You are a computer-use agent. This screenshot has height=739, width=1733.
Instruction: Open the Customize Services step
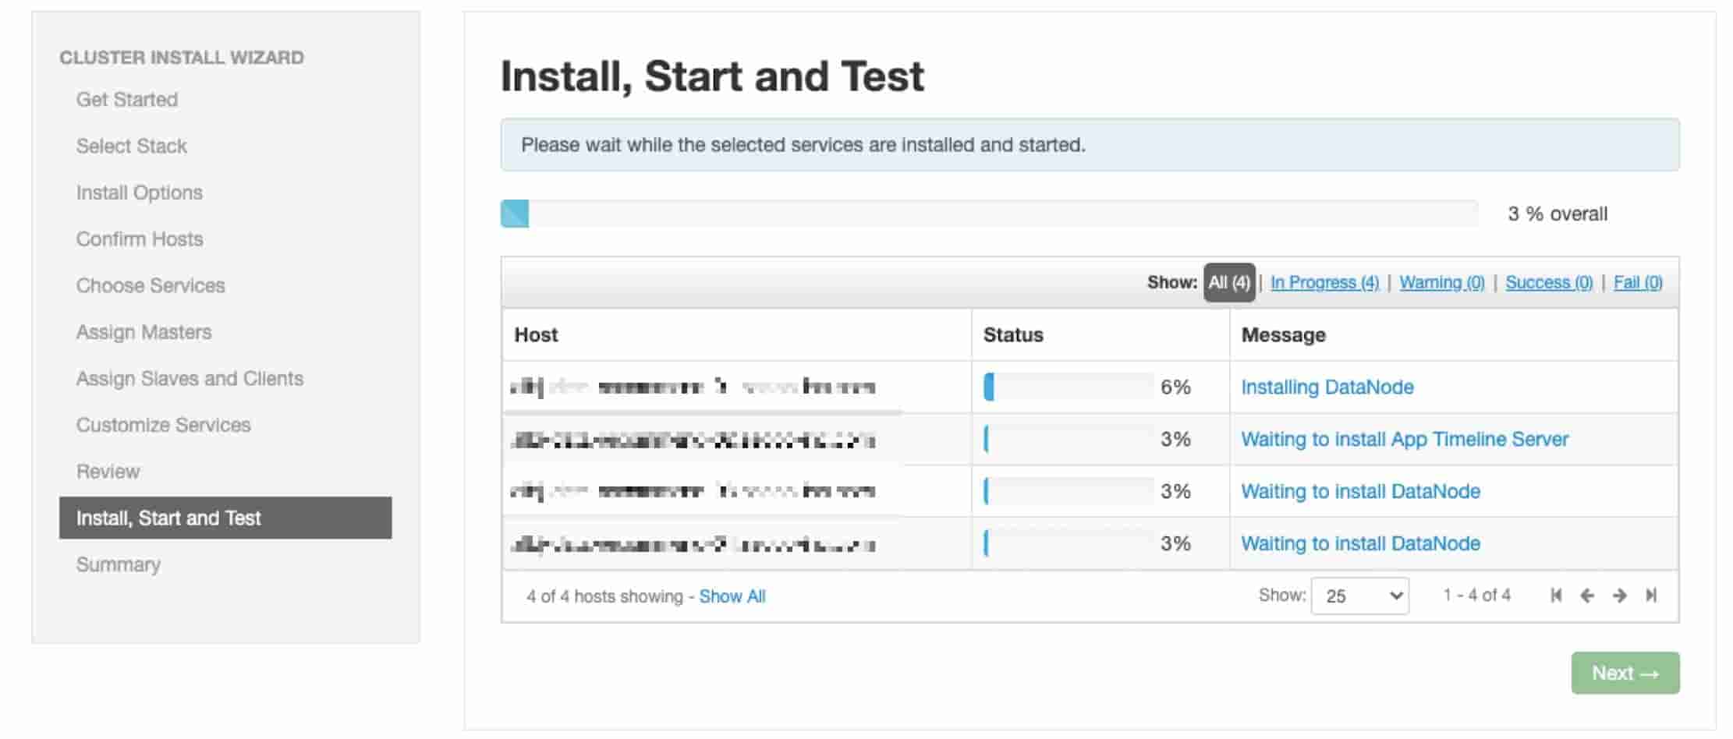(164, 425)
